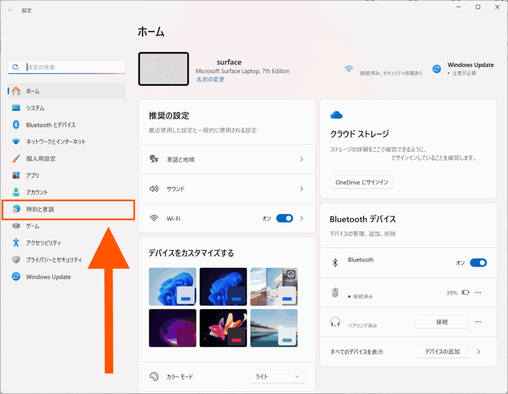Open システム settings category
Image resolution: width=508 pixels, height=394 pixels.
click(x=67, y=108)
